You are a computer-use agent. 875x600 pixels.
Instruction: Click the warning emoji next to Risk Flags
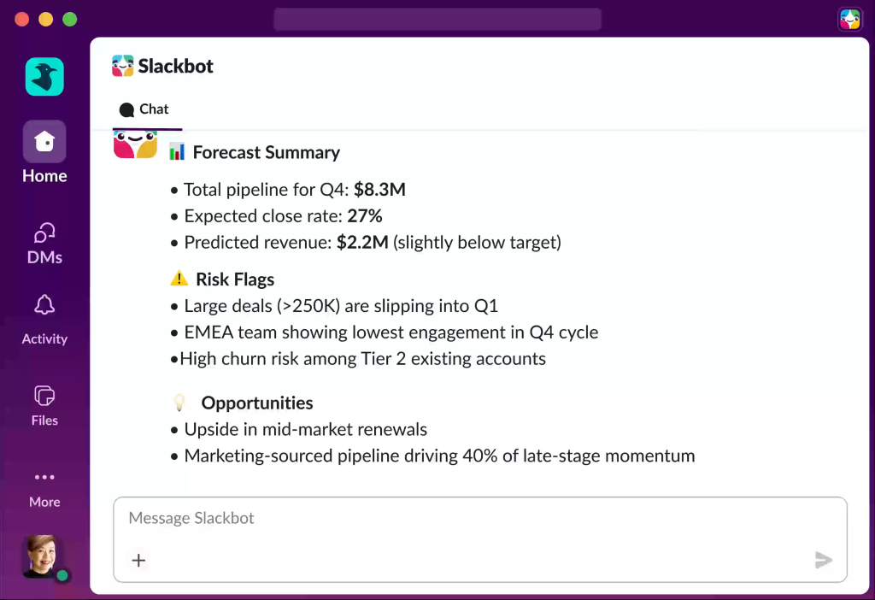[178, 278]
